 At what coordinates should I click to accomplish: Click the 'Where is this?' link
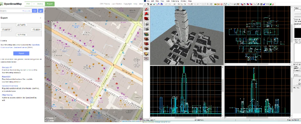27,11
